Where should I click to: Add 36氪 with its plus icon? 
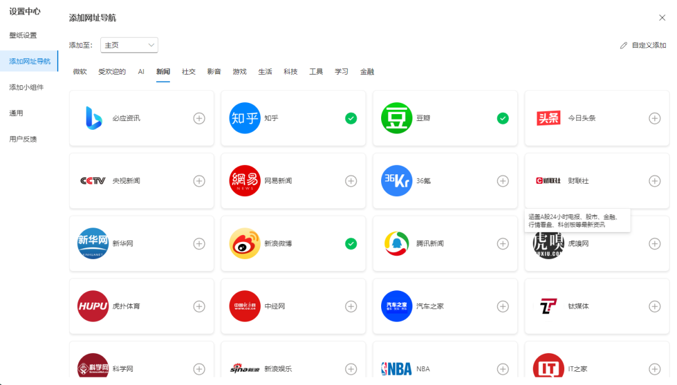click(503, 181)
